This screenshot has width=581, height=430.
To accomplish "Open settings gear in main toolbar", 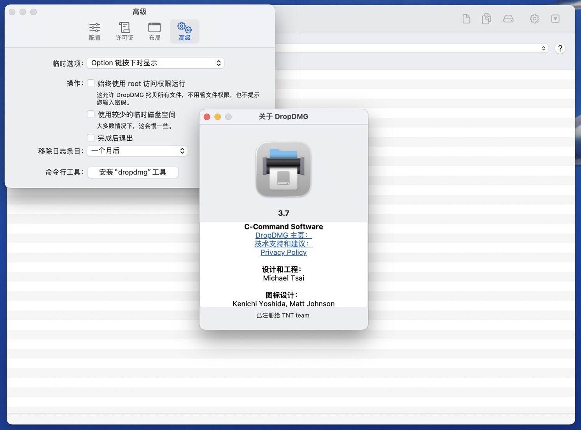I will 534,19.
